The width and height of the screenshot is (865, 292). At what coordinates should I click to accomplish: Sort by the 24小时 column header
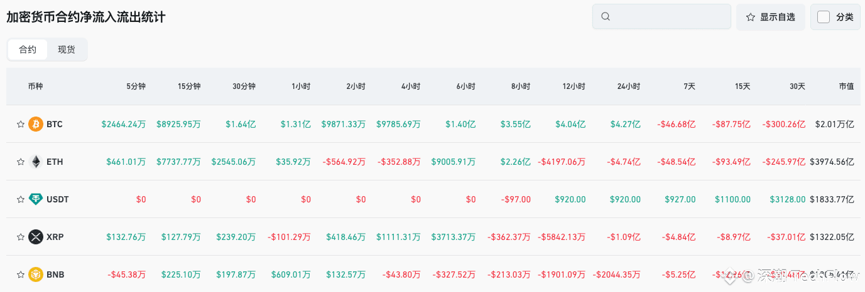(x=629, y=86)
